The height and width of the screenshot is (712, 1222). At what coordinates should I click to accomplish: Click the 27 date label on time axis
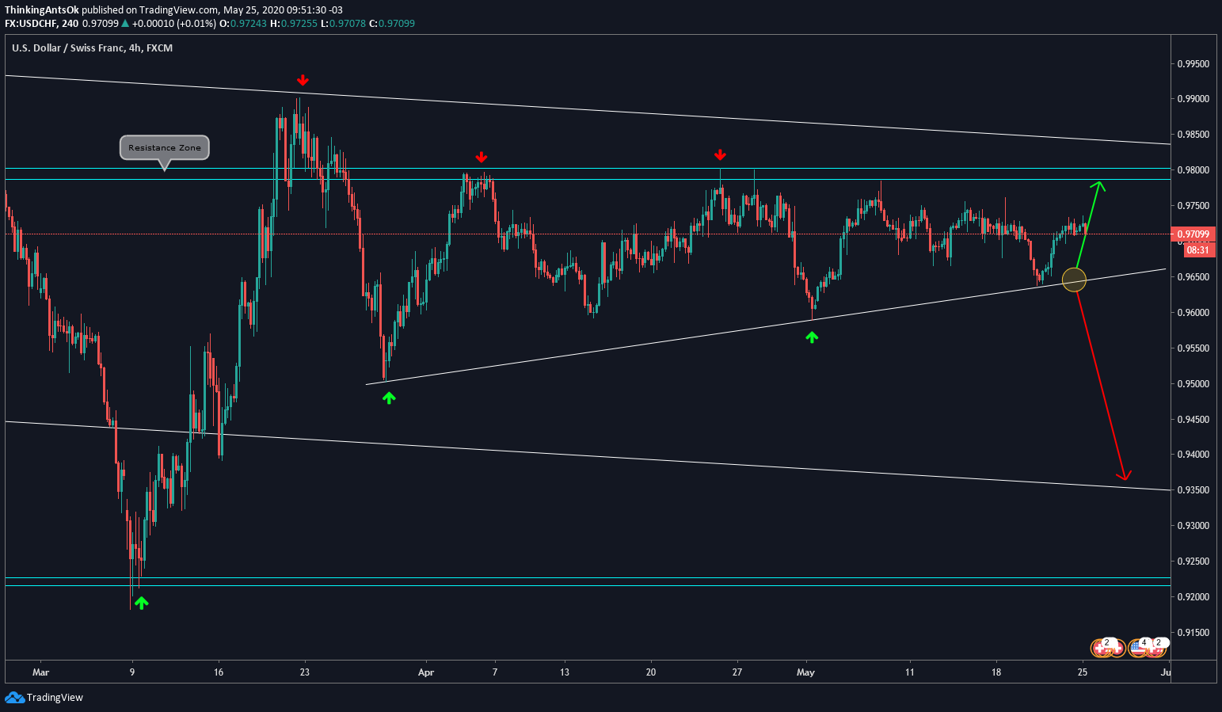[x=737, y=672]
